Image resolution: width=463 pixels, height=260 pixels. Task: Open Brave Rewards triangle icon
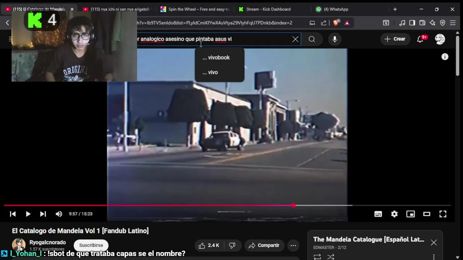347,23
